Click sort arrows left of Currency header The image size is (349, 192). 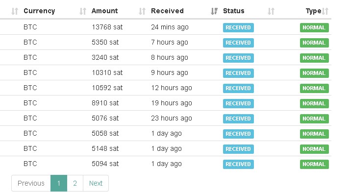(15, 11)
